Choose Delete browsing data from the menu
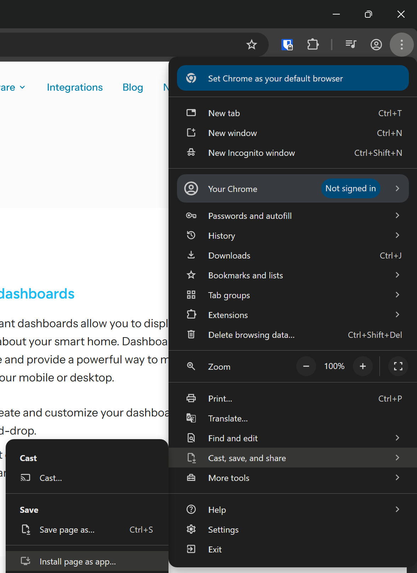 coord(251,335)
